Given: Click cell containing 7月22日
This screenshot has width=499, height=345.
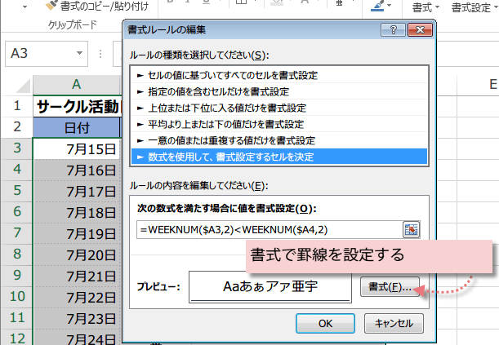Looking at the screenshot, I should coord(77,298).
